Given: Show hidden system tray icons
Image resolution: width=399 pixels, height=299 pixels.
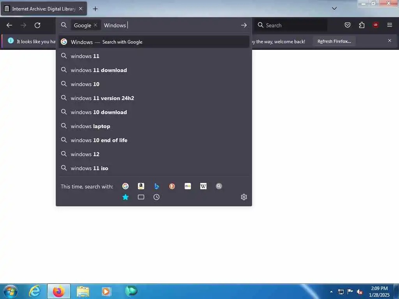Looking at the screenshot, I should point(331,292).
